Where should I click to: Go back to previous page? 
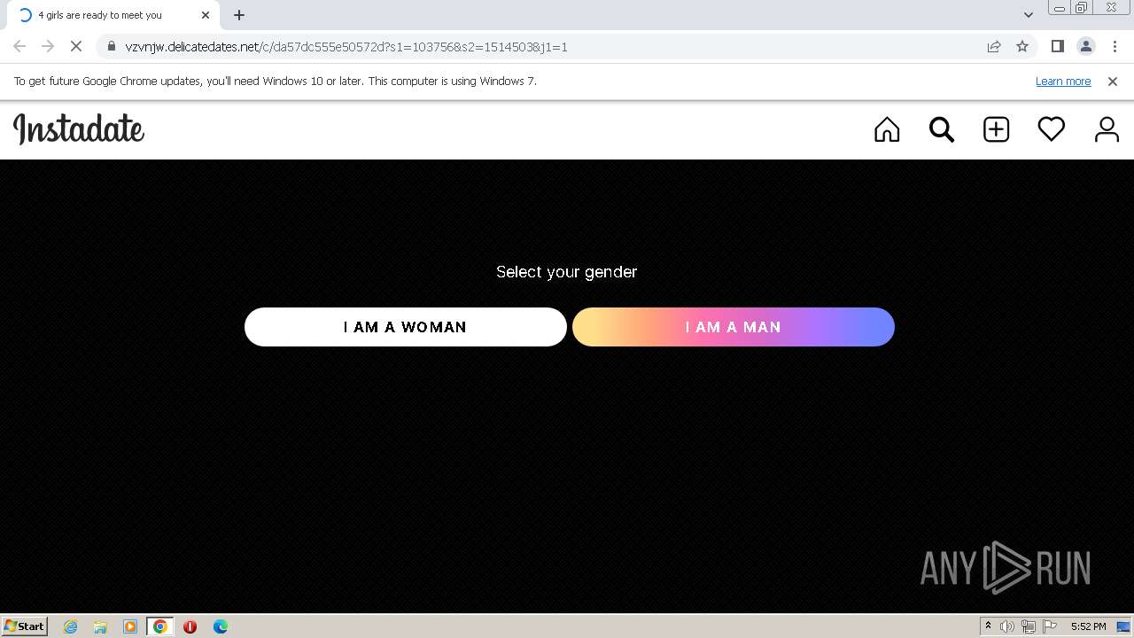[x=19, y=46]
